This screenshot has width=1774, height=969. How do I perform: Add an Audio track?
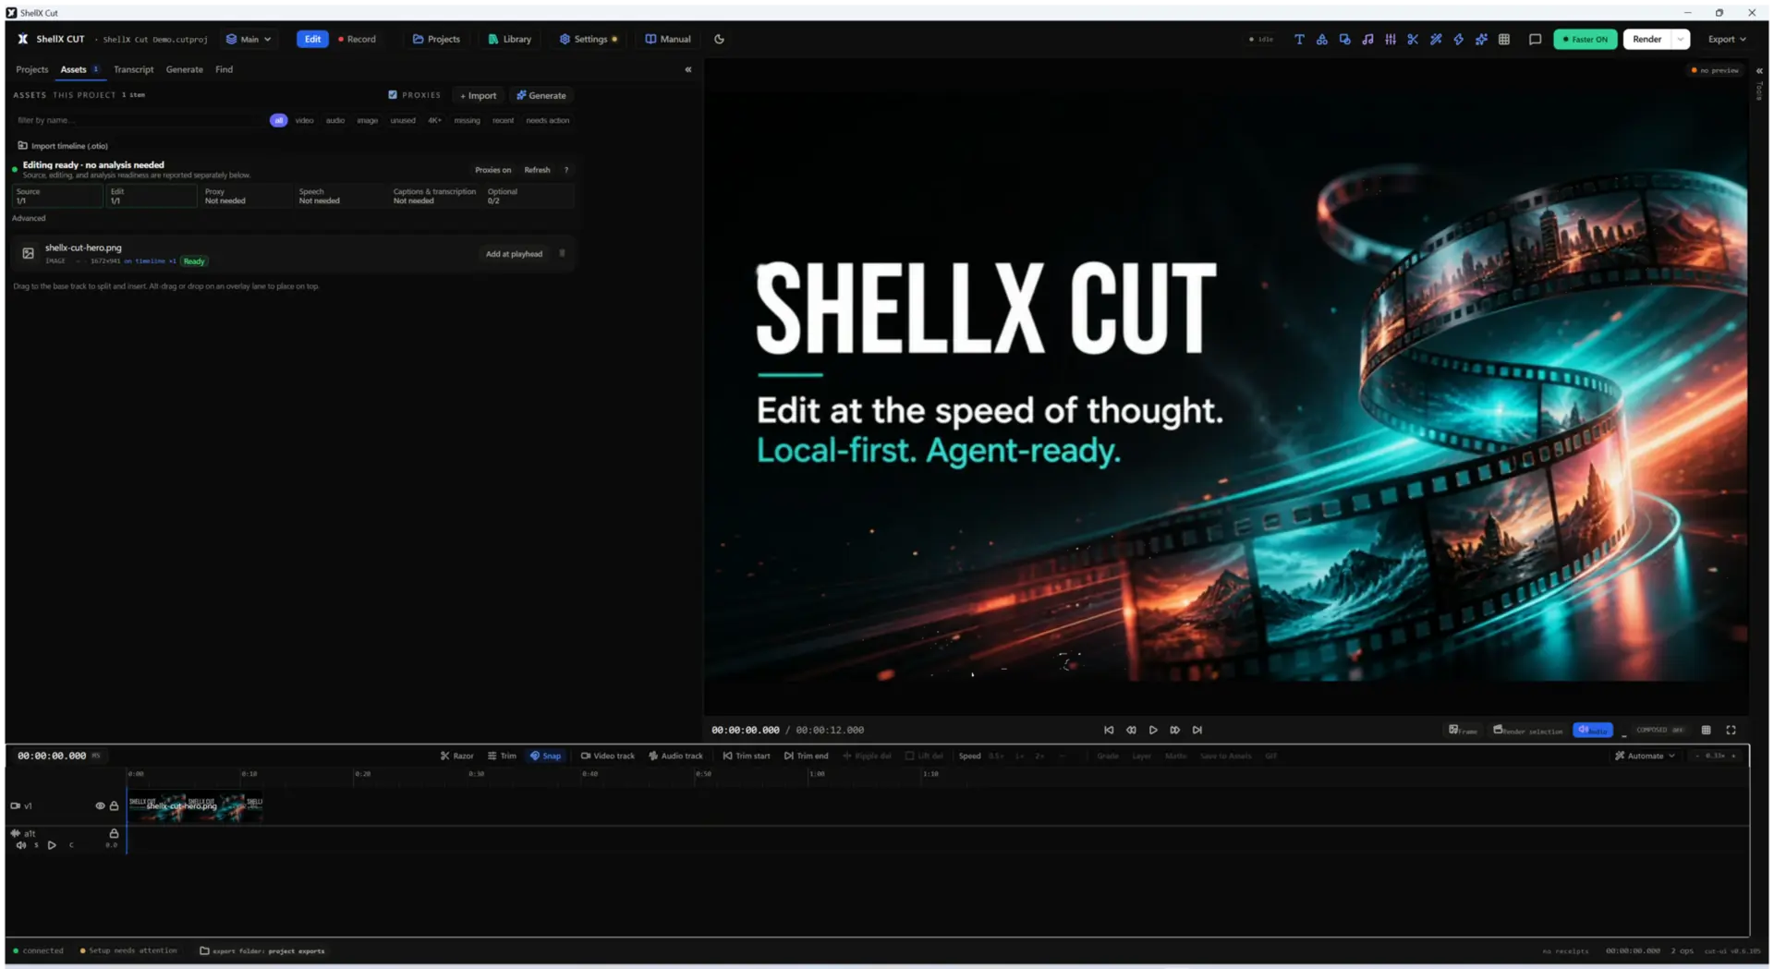tap(675, 756)
